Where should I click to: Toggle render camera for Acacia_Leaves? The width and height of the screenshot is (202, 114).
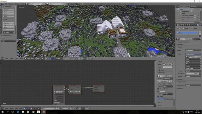pyautogui.click(x=199, y=18)
